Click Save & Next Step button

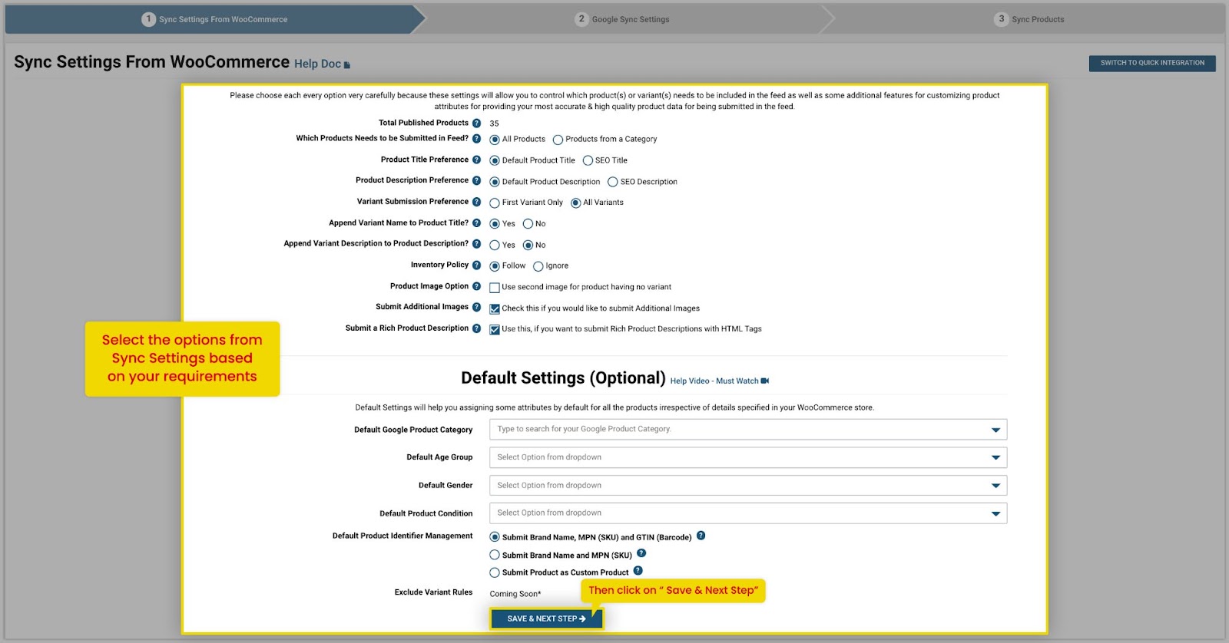tap(546, 618)
